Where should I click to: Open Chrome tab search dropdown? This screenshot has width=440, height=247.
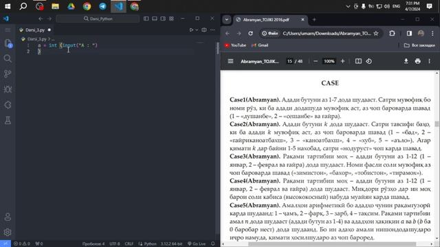[x=227, y=20]
